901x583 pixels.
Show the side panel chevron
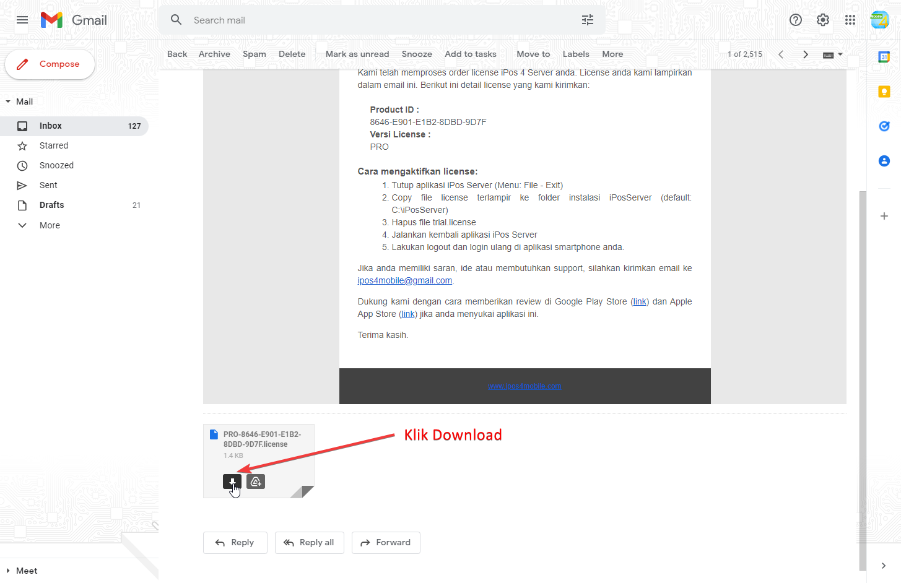pyautogui.click(x=884, y=566)
